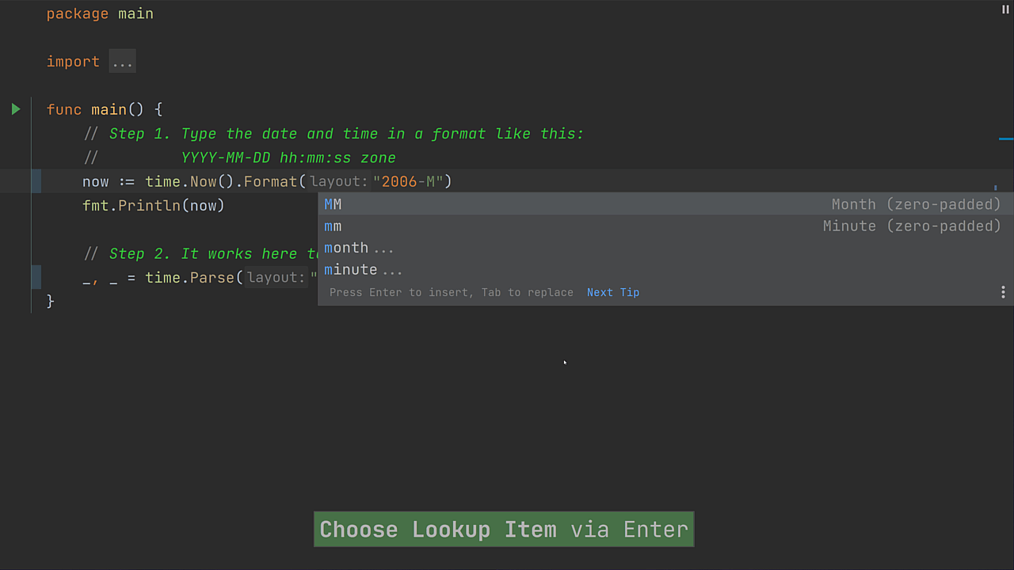Expand the minute... completion entry
Screen dimensions: 1014x570
click(364, 270)
